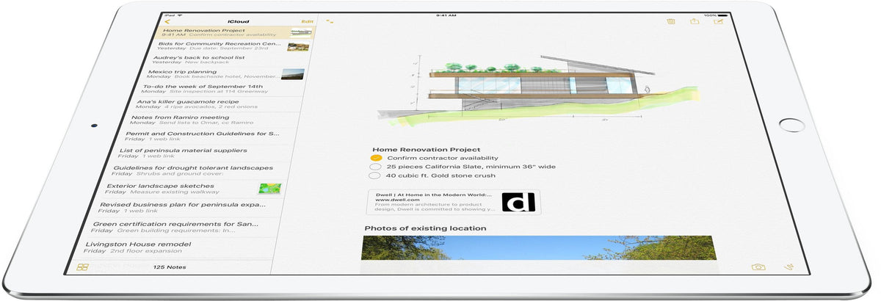The height and width of the screenshot is (301, 881).
Task: Tap the back arrow beside iCloud
Action: pos(167,21)
